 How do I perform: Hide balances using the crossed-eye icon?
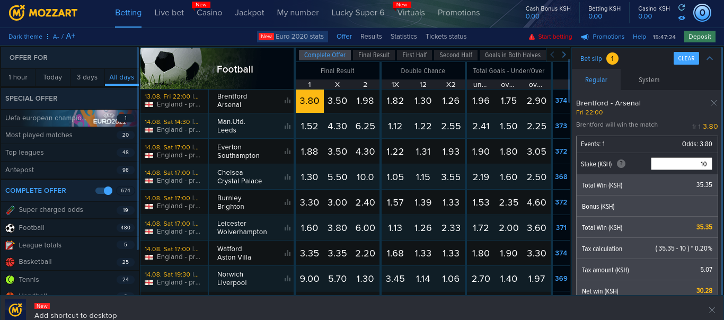(682, 18)
